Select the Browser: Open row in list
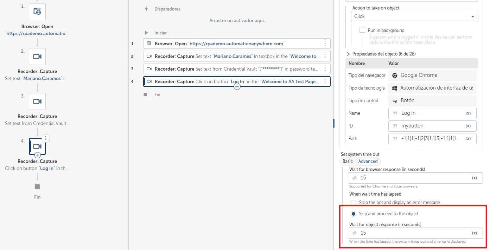This screenshot has width=490, height=250. pos(237,44)
